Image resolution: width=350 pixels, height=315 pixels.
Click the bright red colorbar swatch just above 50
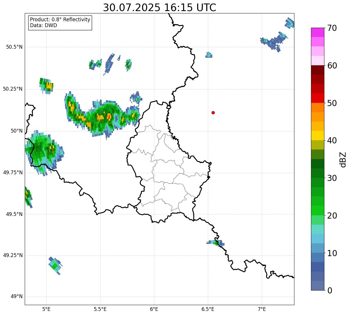point(317,98)
